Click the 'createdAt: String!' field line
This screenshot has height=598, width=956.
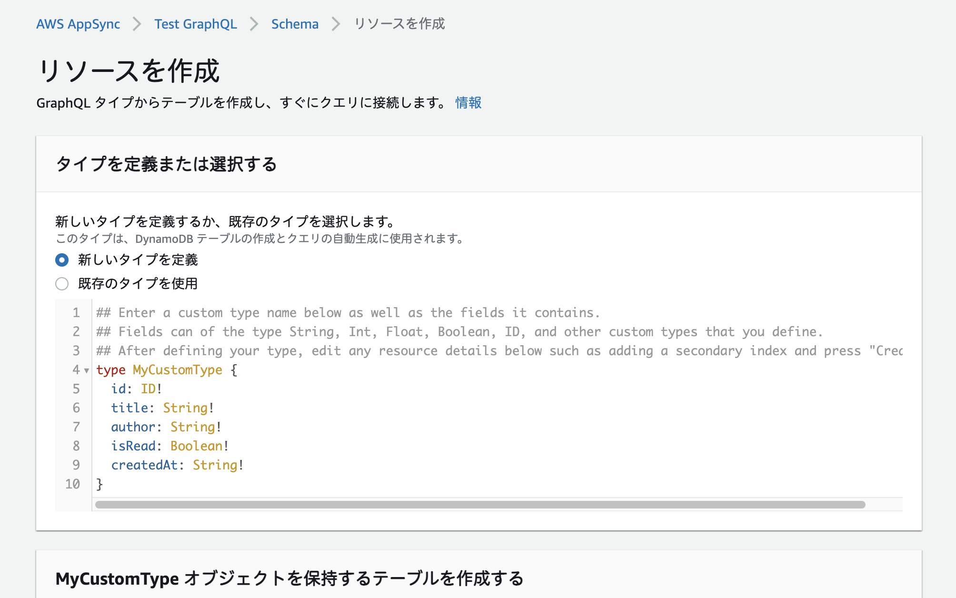[x=178, y=465]
